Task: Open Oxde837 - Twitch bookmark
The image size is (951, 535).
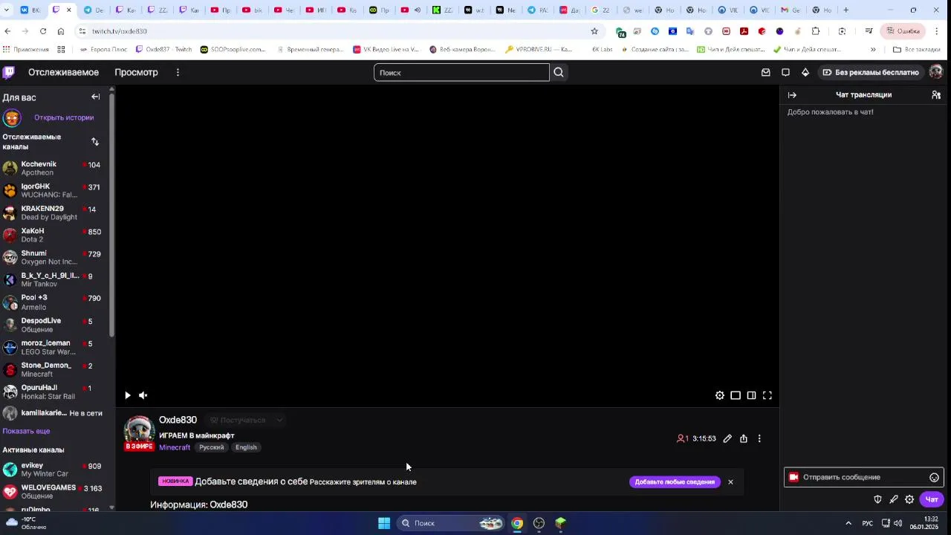Action: (x=163, y=49)
